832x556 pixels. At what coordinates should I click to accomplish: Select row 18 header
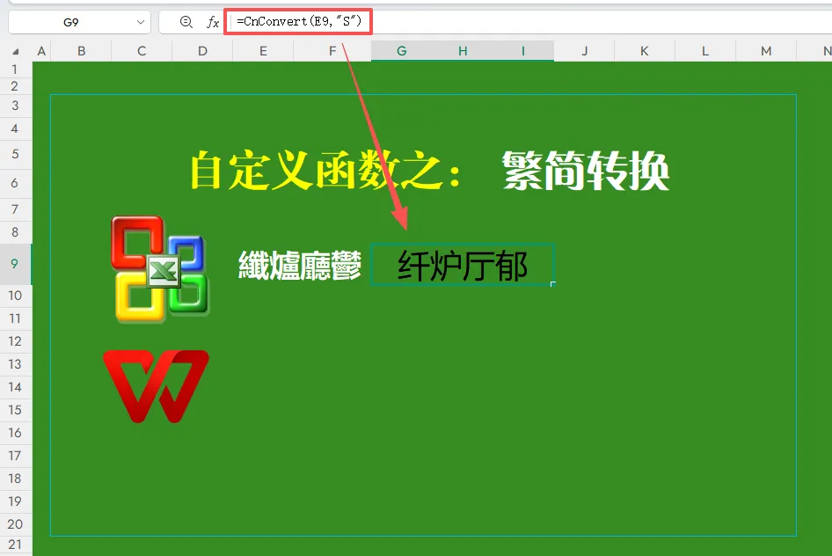tap(15, 478)
